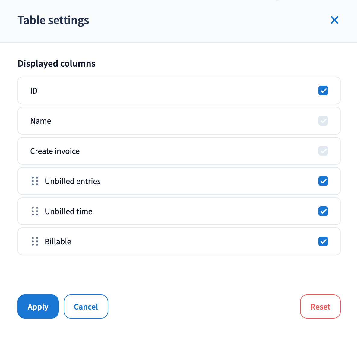Close the Table settings dialog

pos(334,20)
